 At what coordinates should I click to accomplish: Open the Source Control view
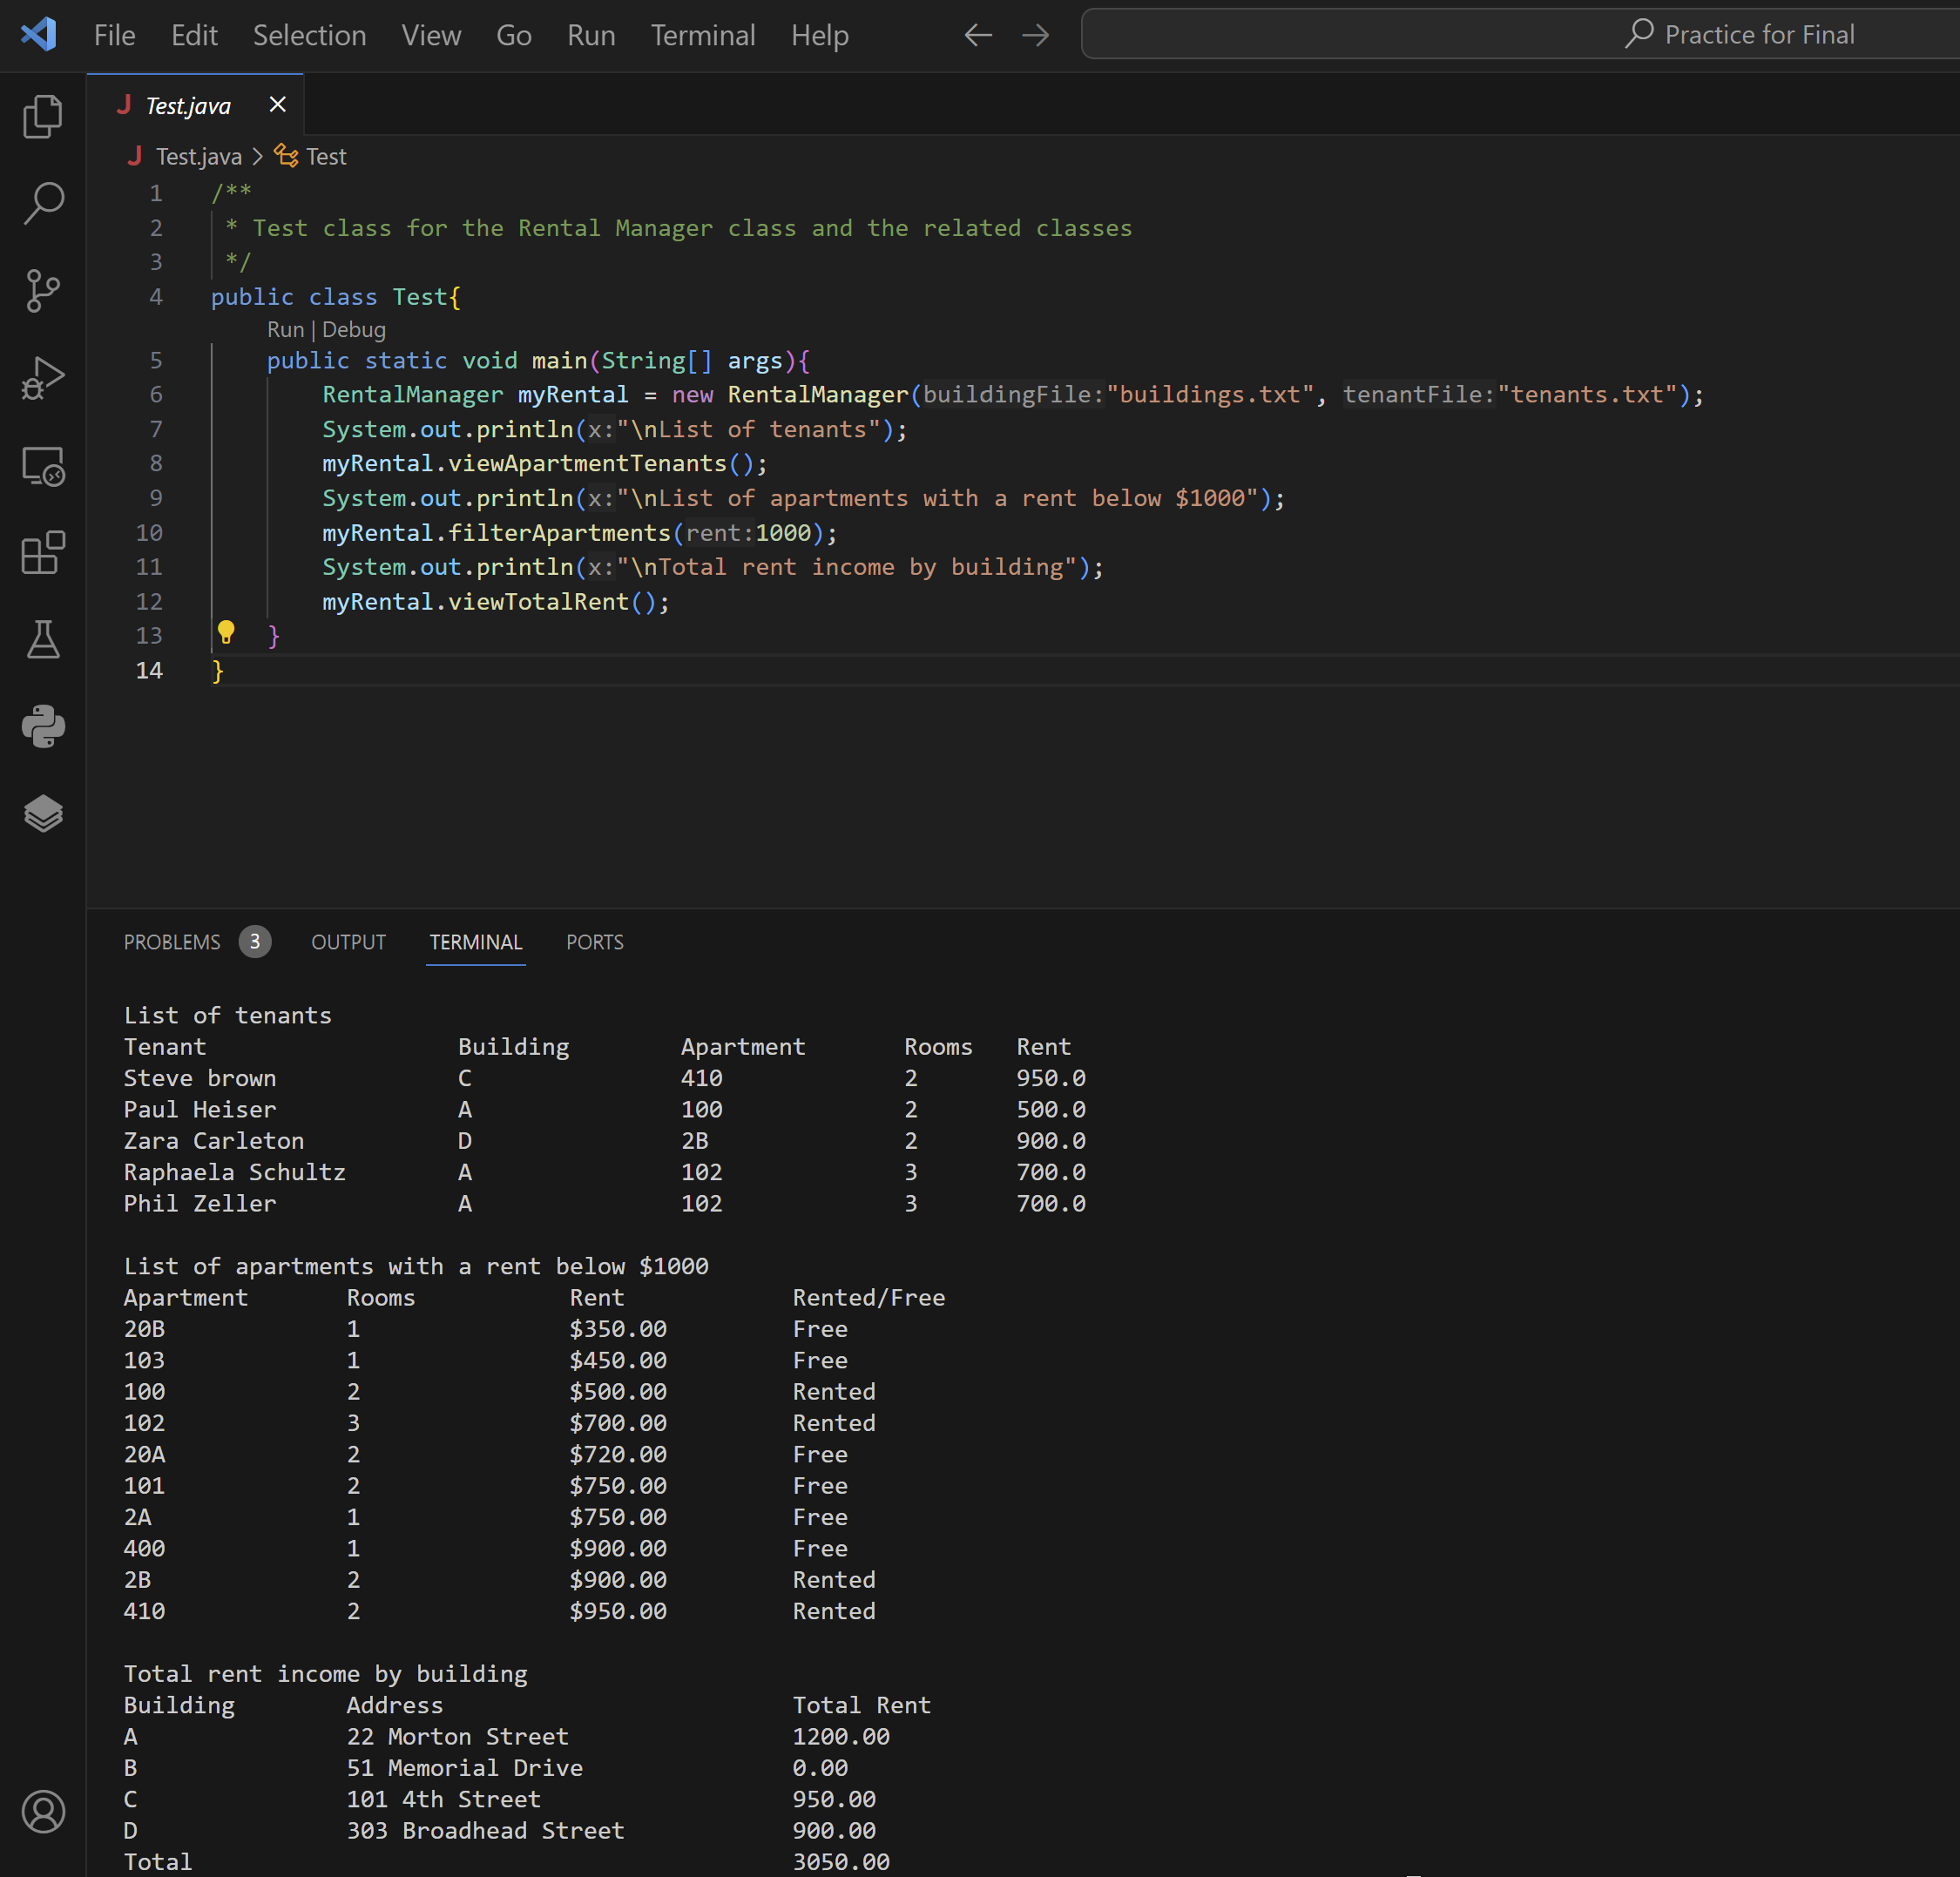(43, 291)
